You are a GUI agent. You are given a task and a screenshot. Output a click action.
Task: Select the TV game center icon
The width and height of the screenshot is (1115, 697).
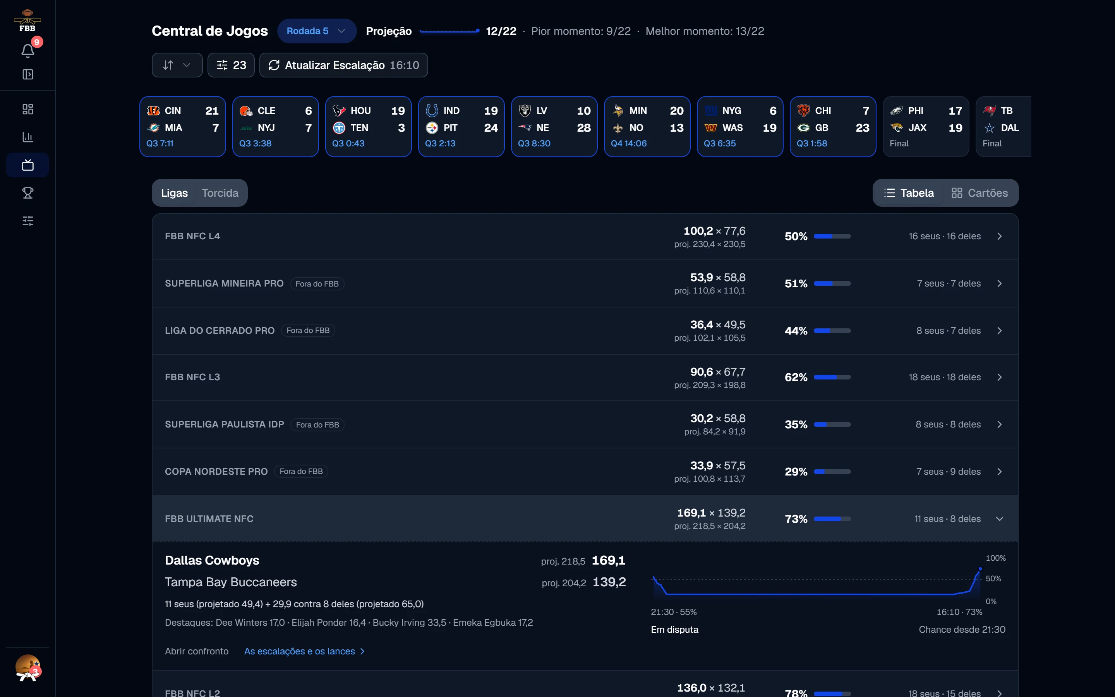click(27, 165)
